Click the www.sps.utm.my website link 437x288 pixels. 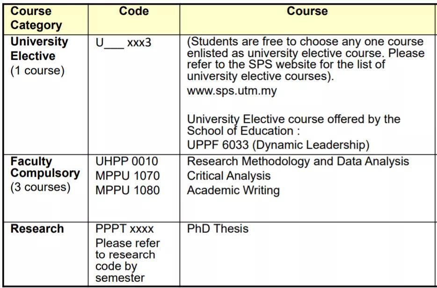pos(232,91)
